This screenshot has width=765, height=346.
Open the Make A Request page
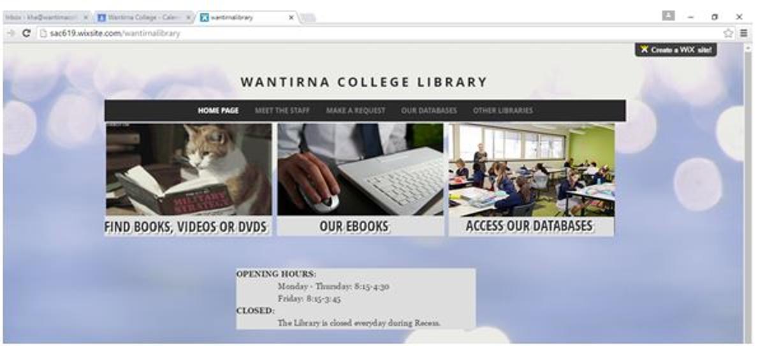[356, 110]
